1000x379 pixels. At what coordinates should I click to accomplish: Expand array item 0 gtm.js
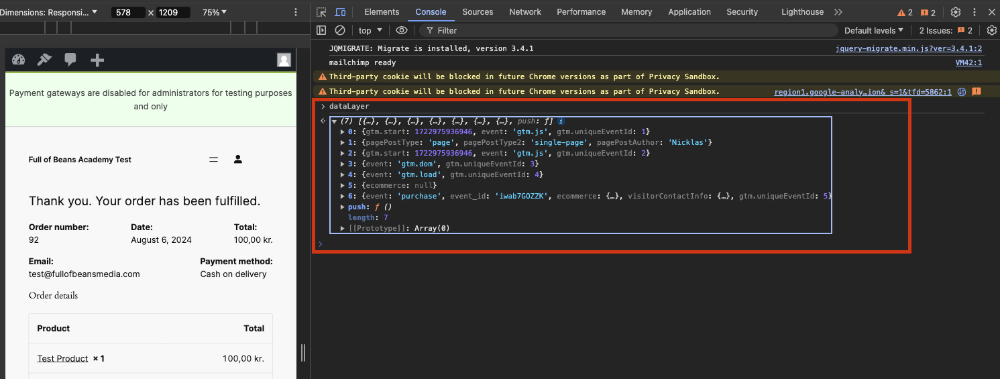coord(343,131)
